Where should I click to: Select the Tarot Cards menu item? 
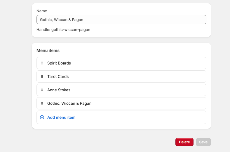pyautogui.click(x=58, y=76)
